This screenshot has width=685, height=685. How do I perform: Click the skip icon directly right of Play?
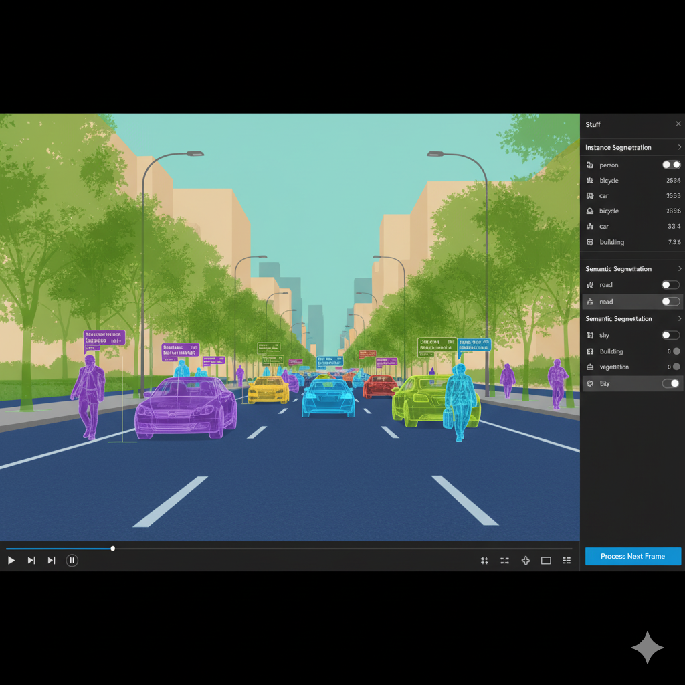[31, 561]
